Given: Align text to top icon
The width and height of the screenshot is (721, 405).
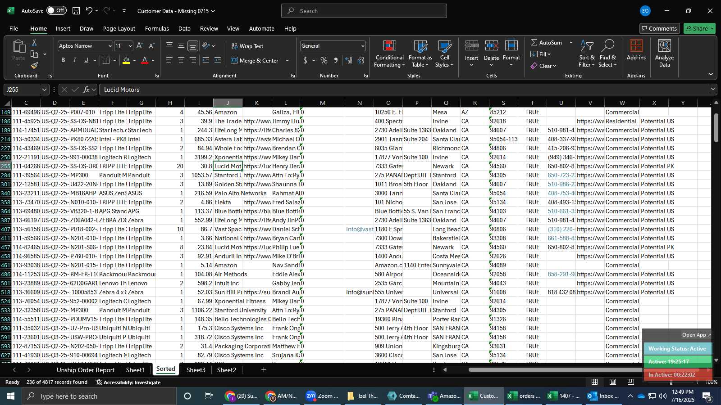Looking at the screenshot, I should tap(169, 45).
